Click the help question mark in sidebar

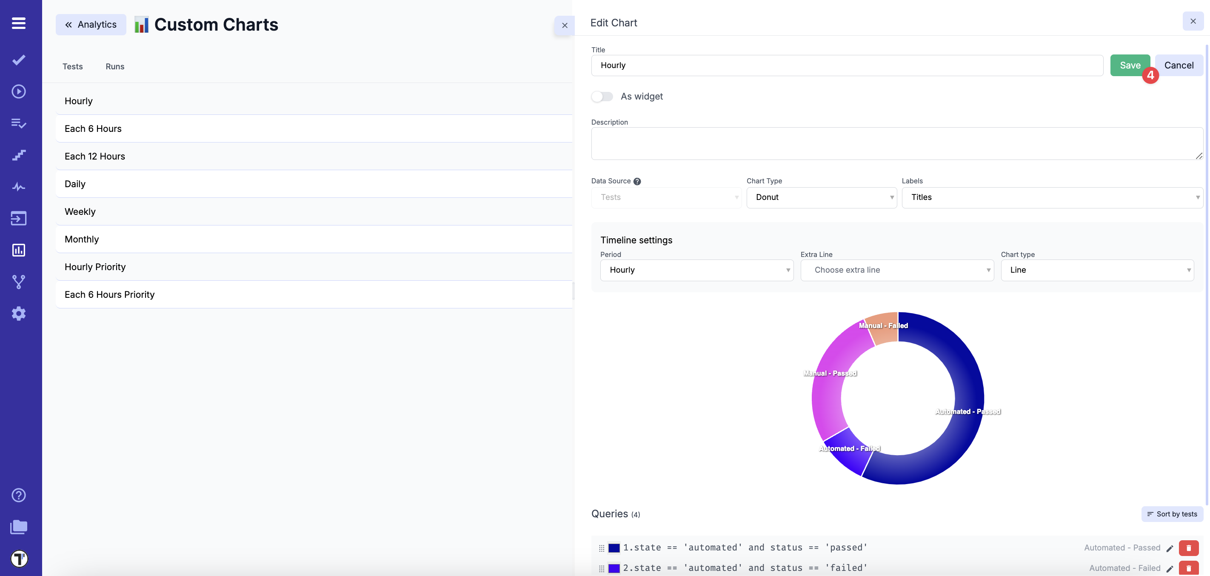[19, 495]
